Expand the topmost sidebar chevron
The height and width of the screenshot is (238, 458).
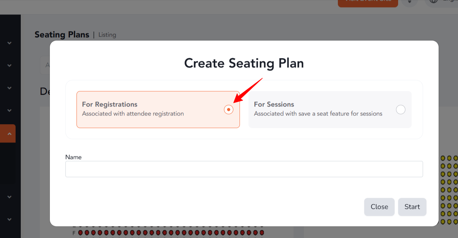(x=9, y=43)
